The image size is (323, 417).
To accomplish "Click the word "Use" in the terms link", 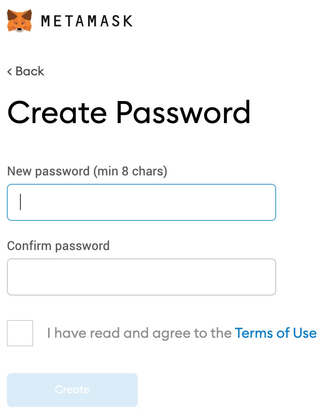I will pyautogui.click(x=305, y=333).
